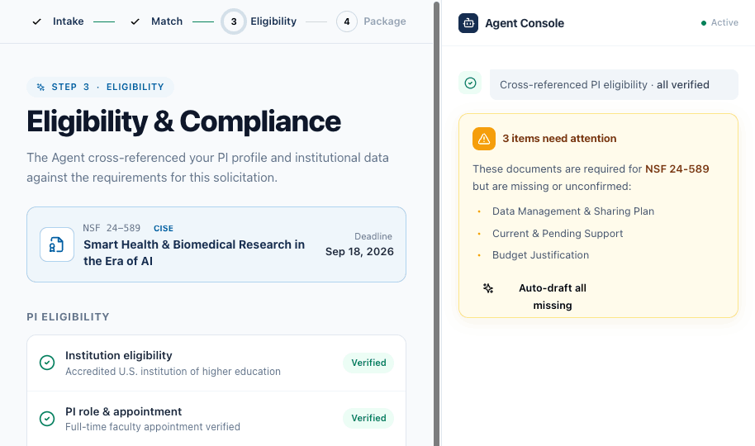Click the green Active status dot
The width and height of the screenshot is (755, 446).
[x=704, y=23]
